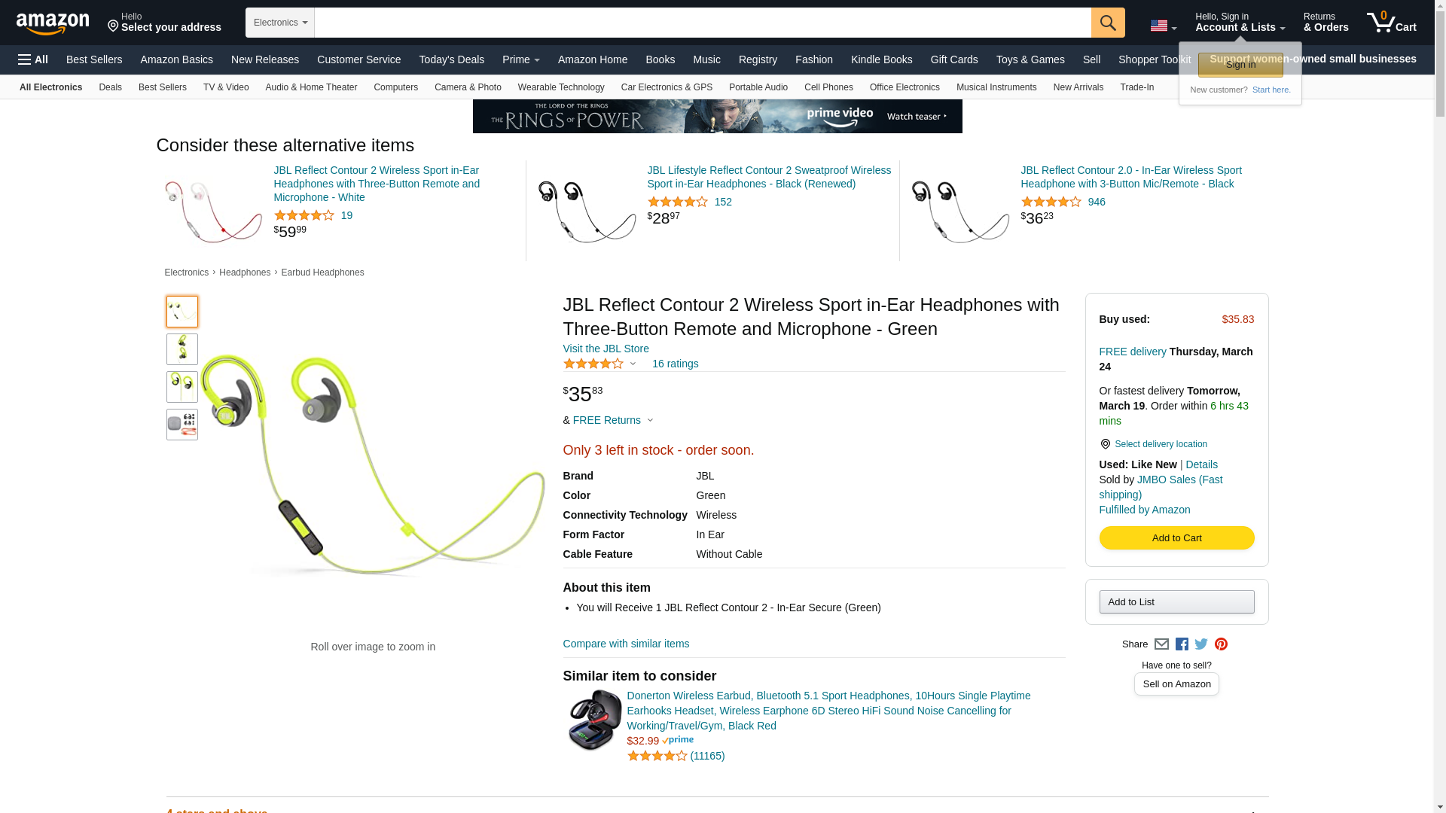
Task: Open the shopping cart icon
Action: click(1391, 23)
